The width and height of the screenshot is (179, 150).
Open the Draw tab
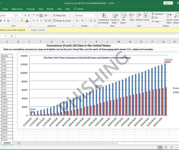click(5, 9)
